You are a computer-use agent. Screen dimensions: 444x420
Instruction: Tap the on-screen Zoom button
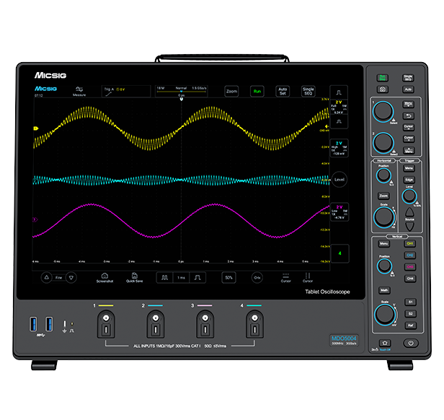231,92
